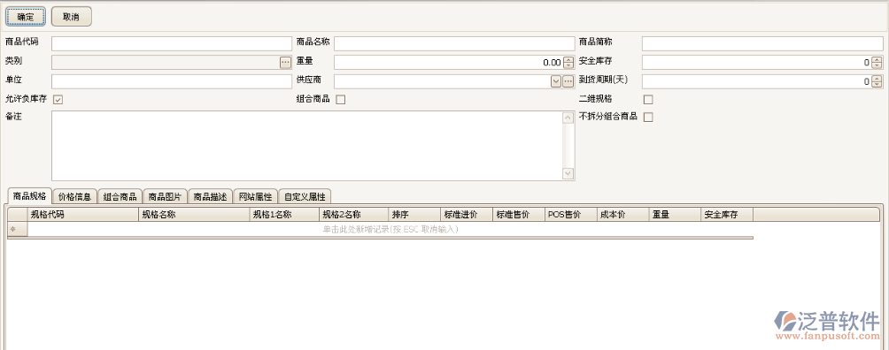Increase 重量 with the up spinner arrow
Image resolution: width=889 pixels, height=350 pixels.
[568, 59]
